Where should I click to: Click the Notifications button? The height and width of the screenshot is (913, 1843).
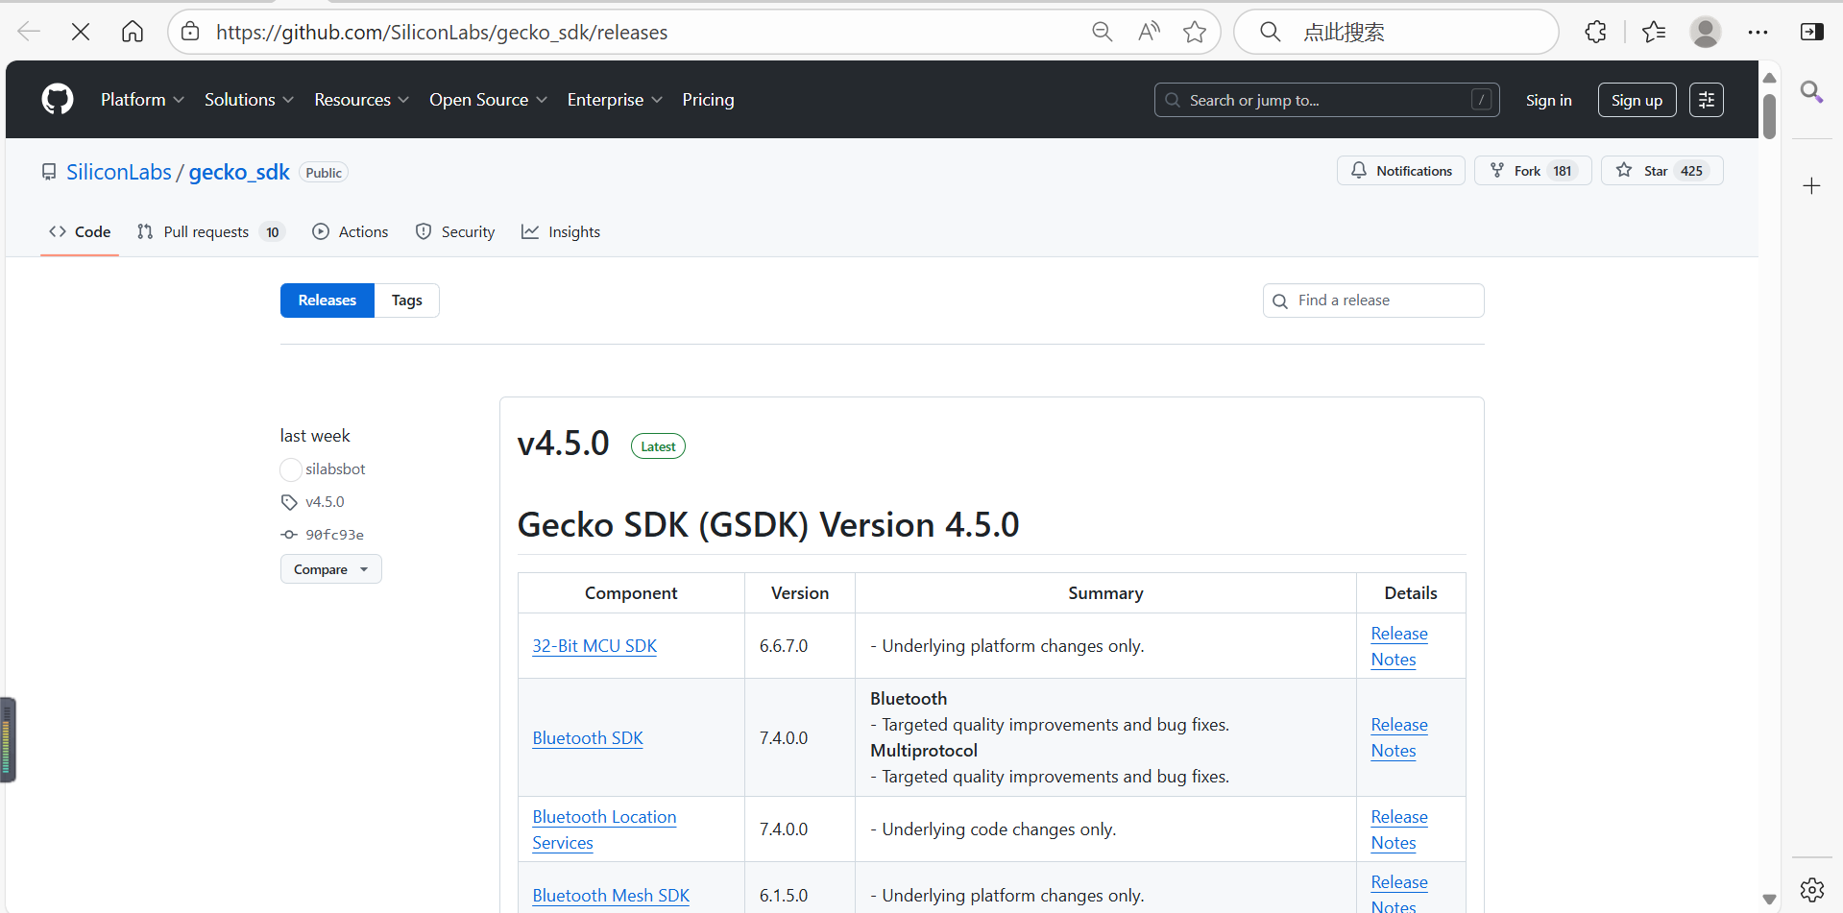pos(1401,171)
